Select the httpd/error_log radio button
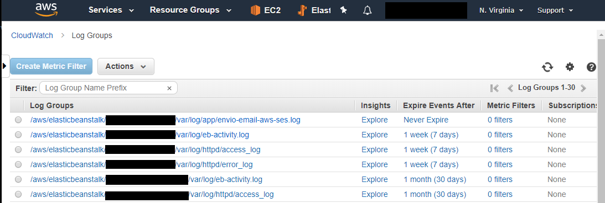Viewport: 605px width, 203px height. pos(18,164)
